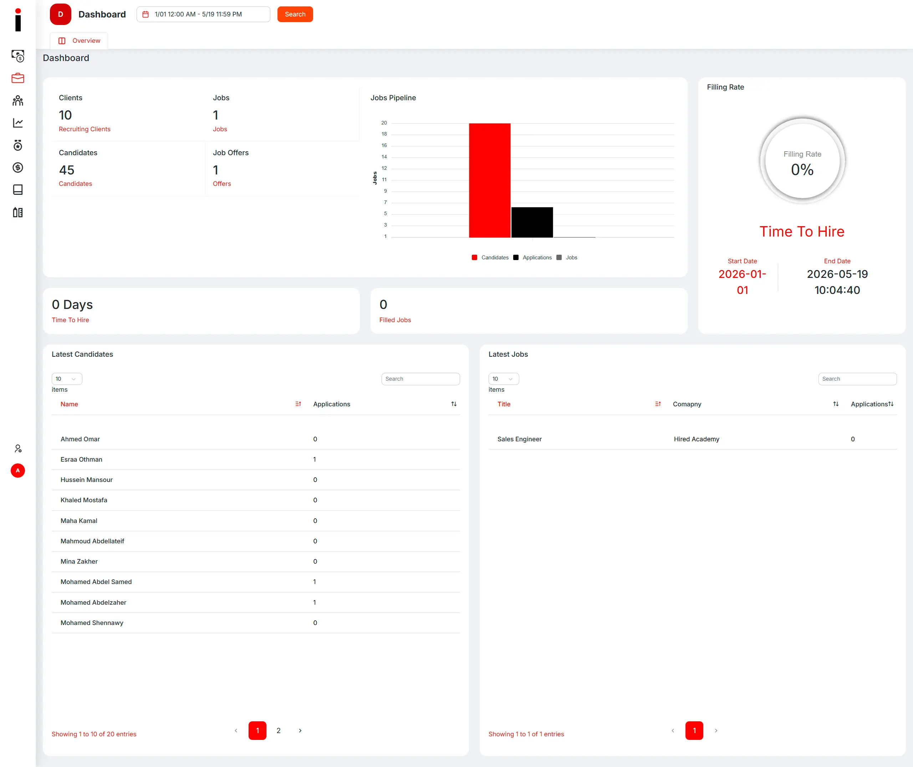Open the Overview tab
This screenshot has width=913, height=767.
(79, 40)
